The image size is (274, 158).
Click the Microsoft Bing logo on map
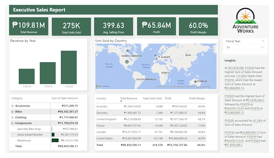tap(103, 86)
